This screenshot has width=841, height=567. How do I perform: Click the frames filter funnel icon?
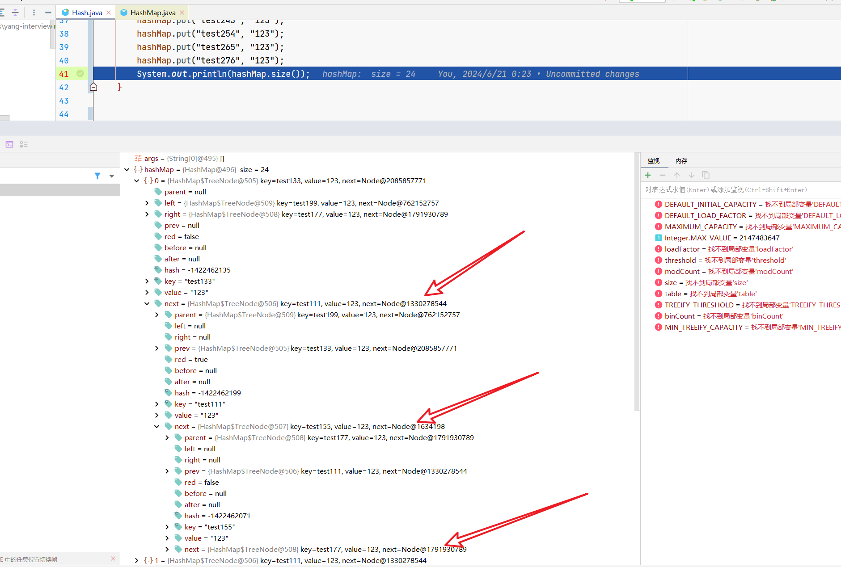click(x=97, y=176)
